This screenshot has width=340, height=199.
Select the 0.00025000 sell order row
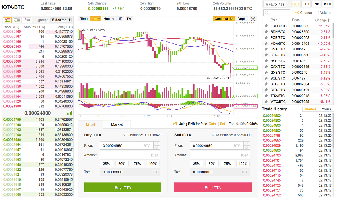(38, 62)
